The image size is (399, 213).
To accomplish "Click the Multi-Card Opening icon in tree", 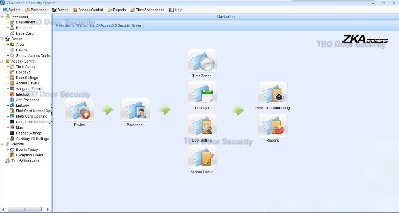I will pyautogui.click(x=12, y=116).
